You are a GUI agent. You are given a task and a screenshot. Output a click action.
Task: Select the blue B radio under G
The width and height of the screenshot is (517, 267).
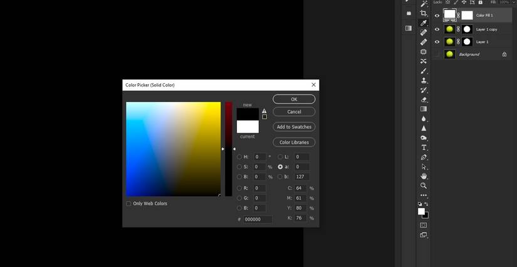(x=239, y=208)
